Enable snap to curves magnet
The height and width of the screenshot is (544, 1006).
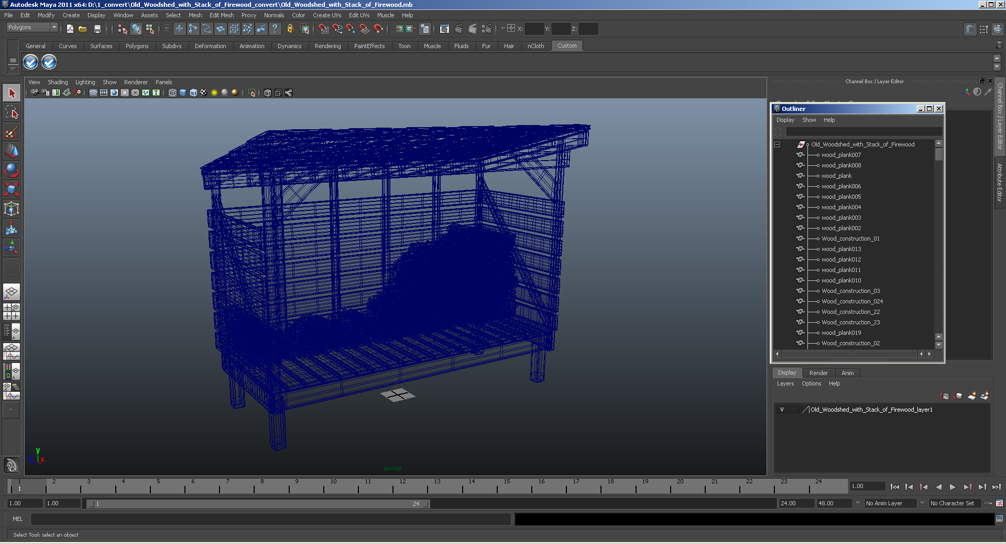click(337, 29)
